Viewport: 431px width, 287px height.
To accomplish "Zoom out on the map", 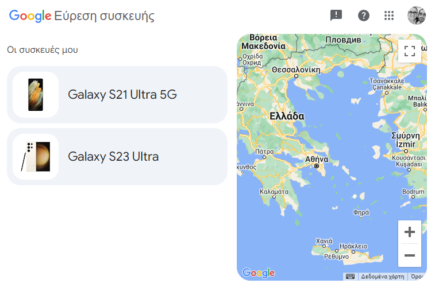I will pyautogui.click(x=410, y=255).
